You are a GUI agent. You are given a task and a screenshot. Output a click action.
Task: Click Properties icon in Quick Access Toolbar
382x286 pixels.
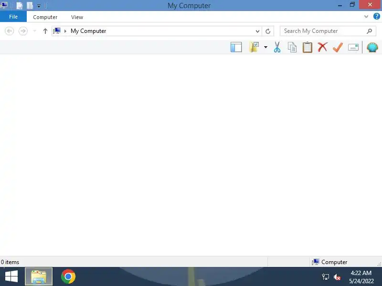19,5
